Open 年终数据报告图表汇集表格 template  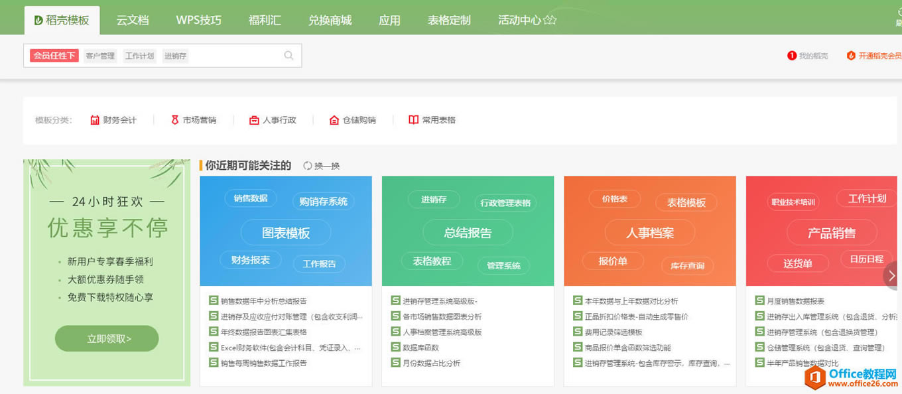[x=263, y=332]
